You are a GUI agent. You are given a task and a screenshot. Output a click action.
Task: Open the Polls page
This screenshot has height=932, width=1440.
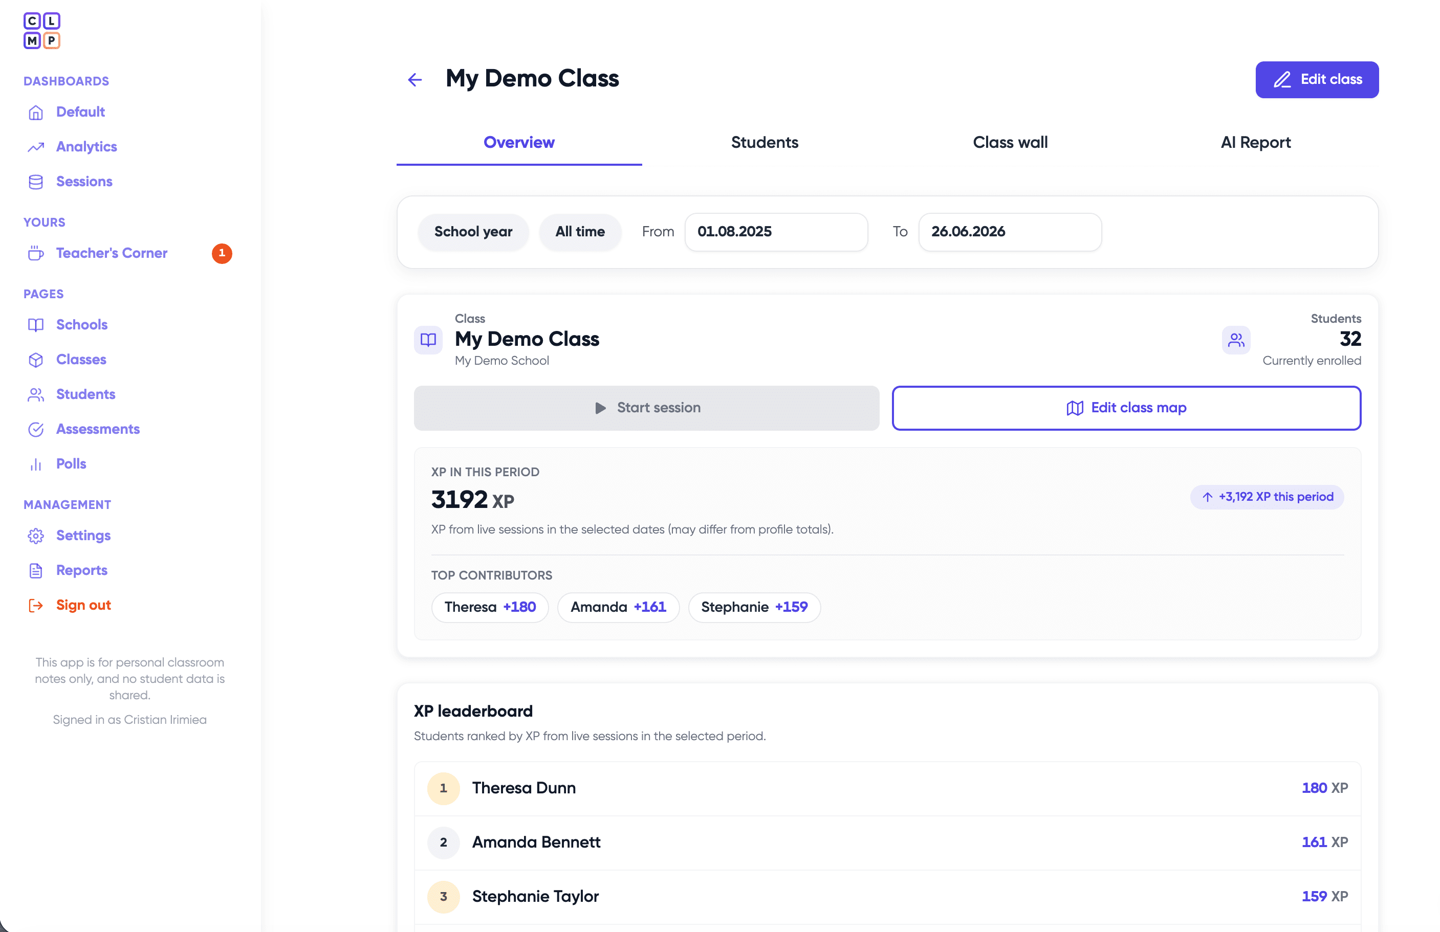point(72,464)
